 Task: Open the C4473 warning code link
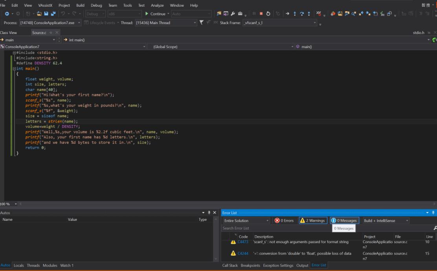point(243,242)
